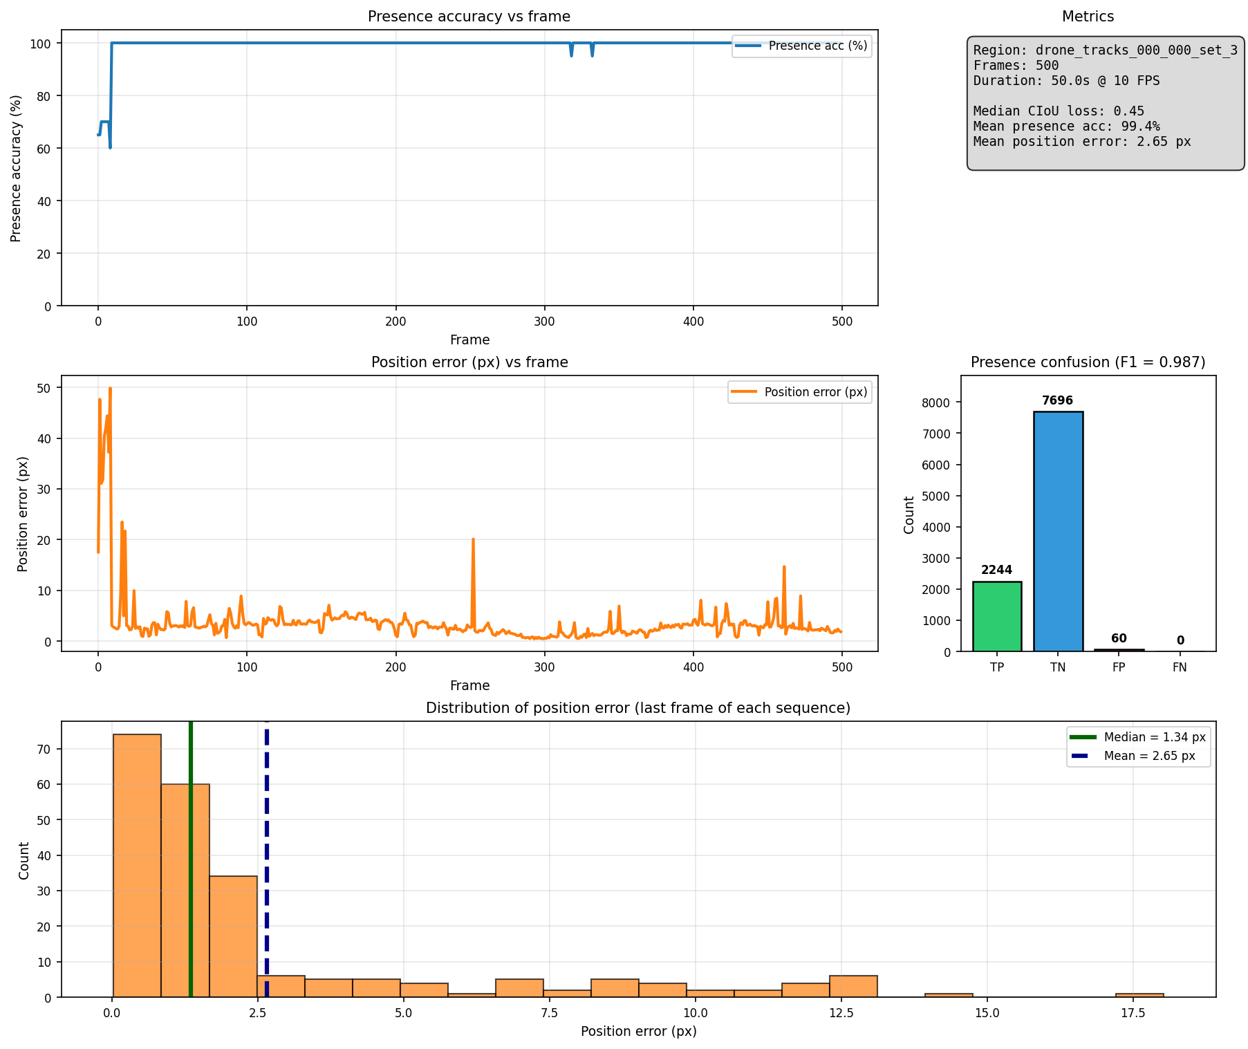Click the position error spike near frame 250

tap(473, 553)
